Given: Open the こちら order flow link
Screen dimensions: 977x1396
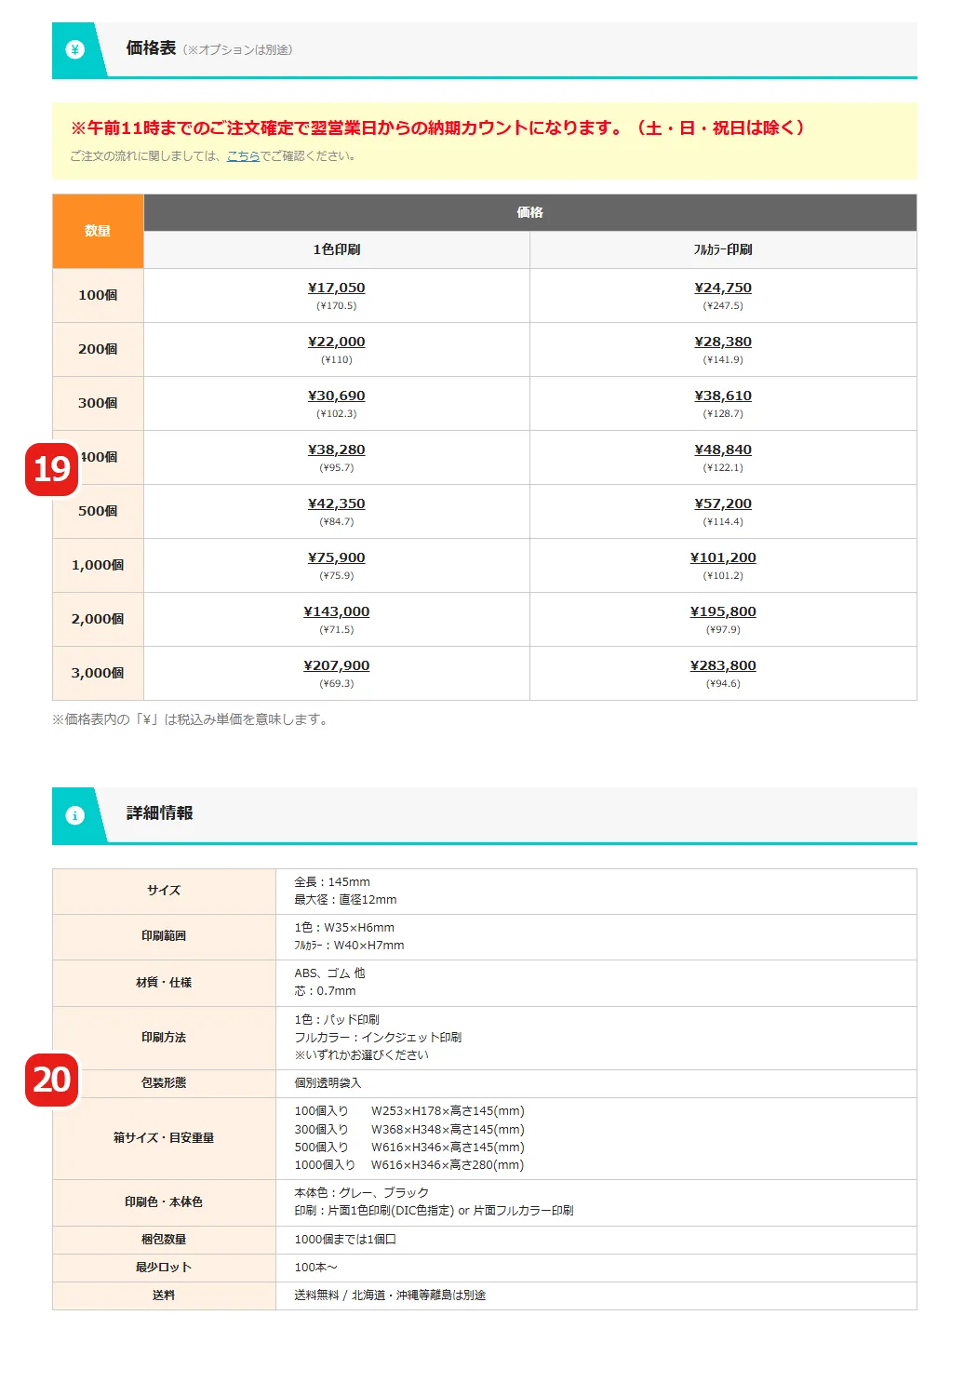Looking at the screenshot, I should pos(243,156).
